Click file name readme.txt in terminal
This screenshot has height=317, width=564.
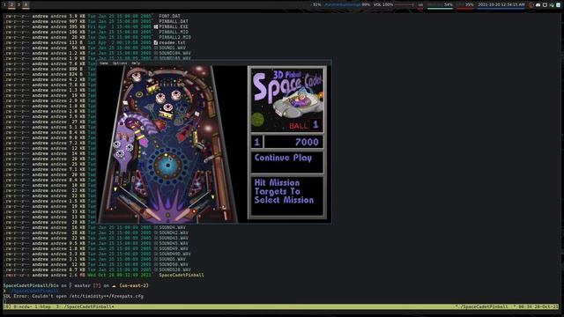click(x=173, y=42)
